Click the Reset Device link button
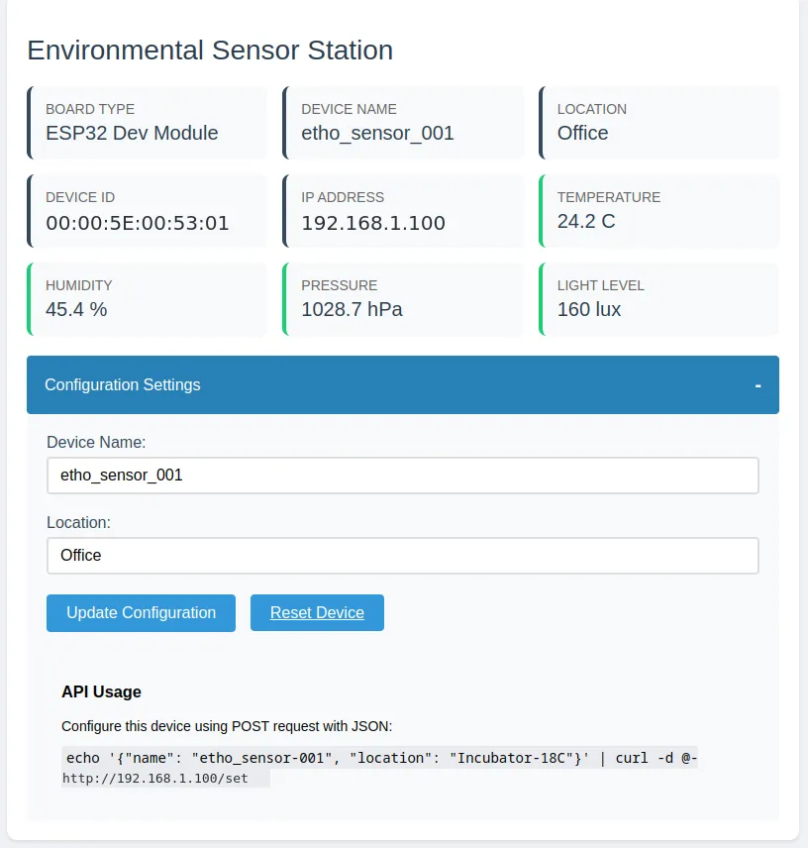The image size is (808, 848). [317, 613]
